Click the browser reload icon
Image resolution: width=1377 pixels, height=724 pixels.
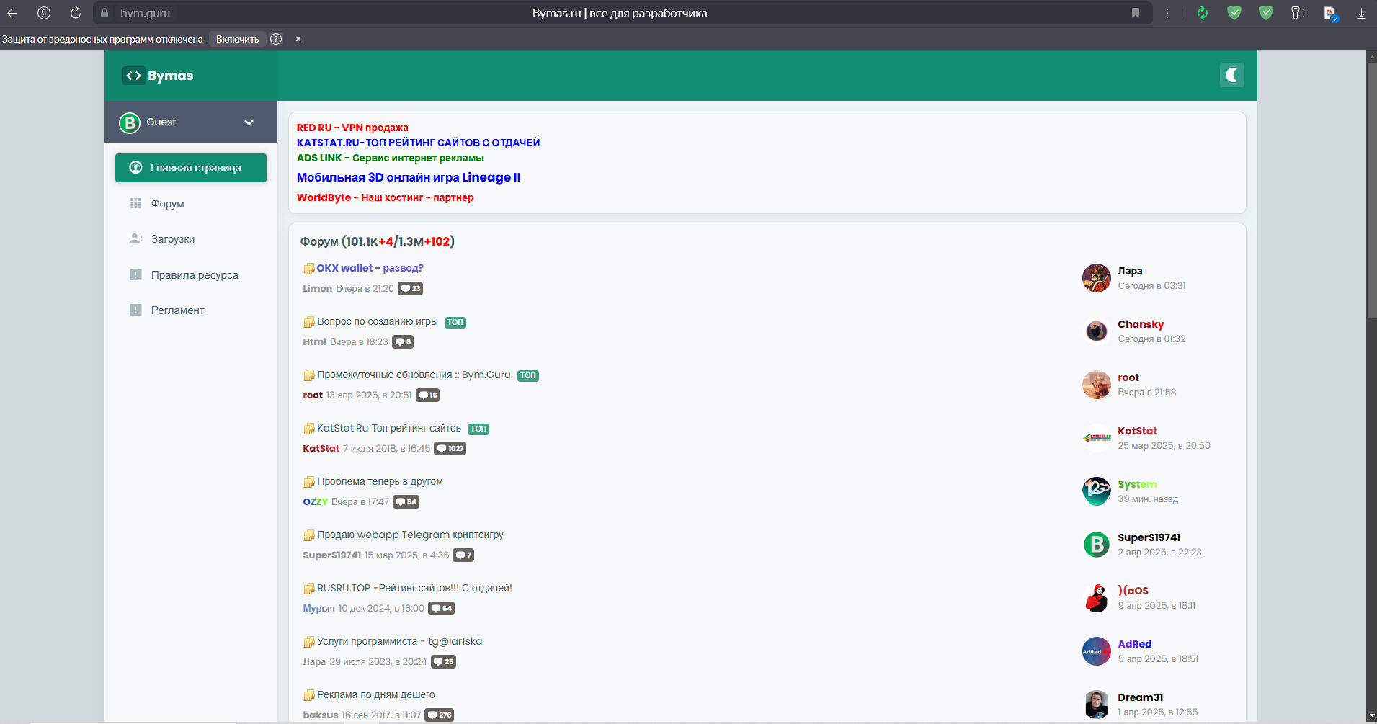76,13
